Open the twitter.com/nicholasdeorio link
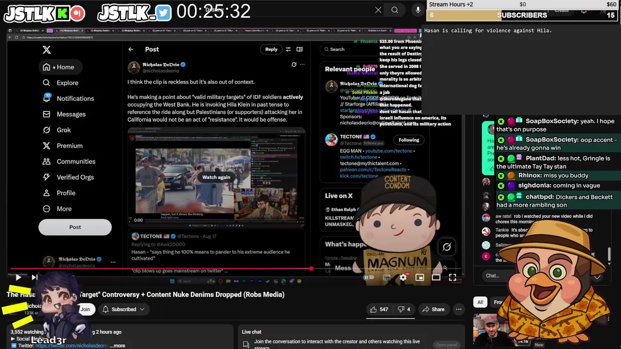This screenshot has width=621, height=349. pyautogui.click(x=71, y=346)
